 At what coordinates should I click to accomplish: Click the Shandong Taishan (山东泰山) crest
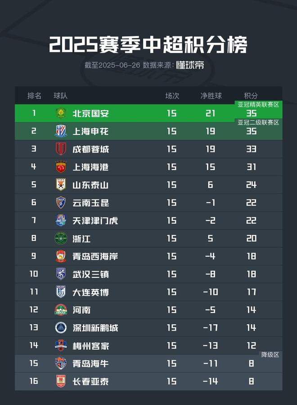pos(61,184)
